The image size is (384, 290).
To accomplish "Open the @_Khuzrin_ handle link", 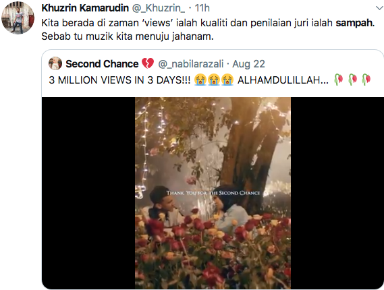I will [159, 8].
